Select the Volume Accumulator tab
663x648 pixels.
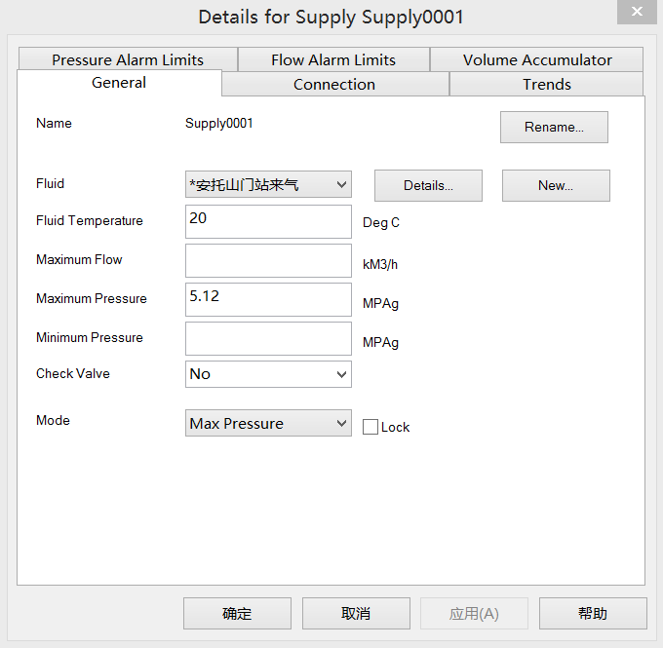coord(537,59)
